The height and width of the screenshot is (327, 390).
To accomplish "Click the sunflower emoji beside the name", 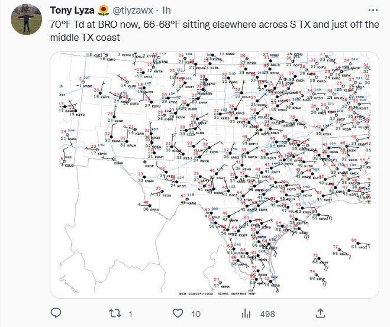I will 103,10.
